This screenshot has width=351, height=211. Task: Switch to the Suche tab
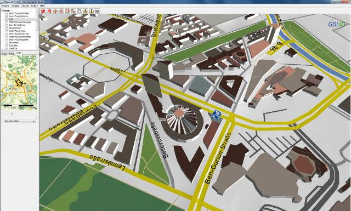click(x=4, y=53)
